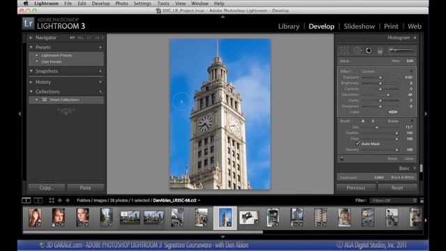Open the Develop menu
Image resolution: width=446 pixels, height=251 pixels.
[100, 3]
